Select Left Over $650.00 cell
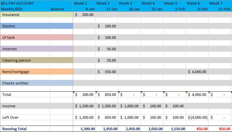 pos(107,117)
